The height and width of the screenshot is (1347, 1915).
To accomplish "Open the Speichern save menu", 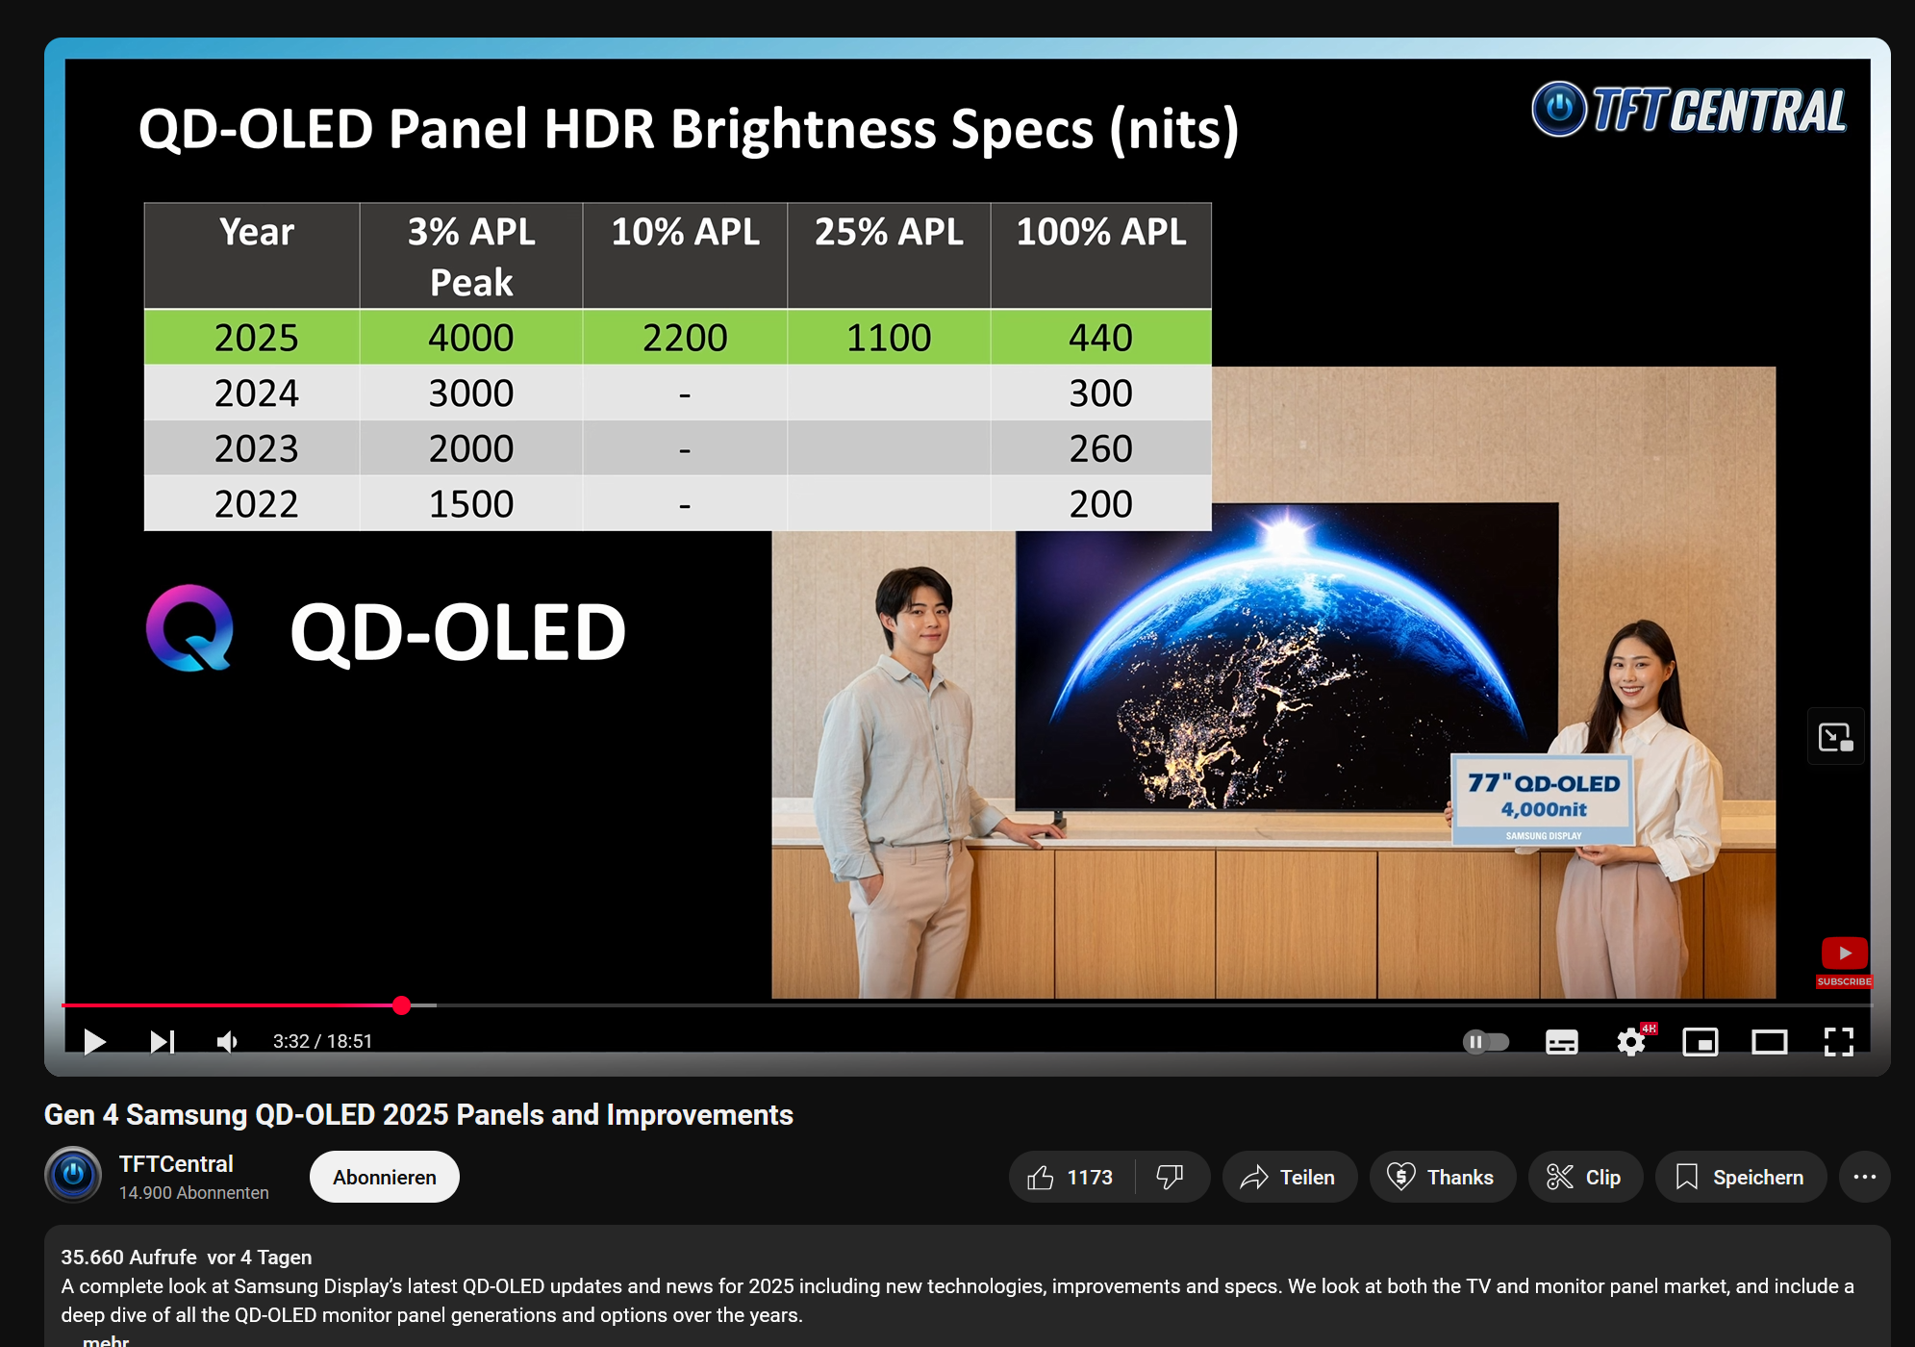I will (x=1740, y=1177).
